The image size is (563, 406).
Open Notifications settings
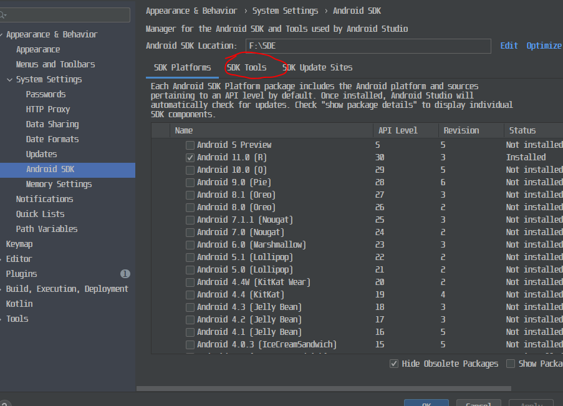44,199
